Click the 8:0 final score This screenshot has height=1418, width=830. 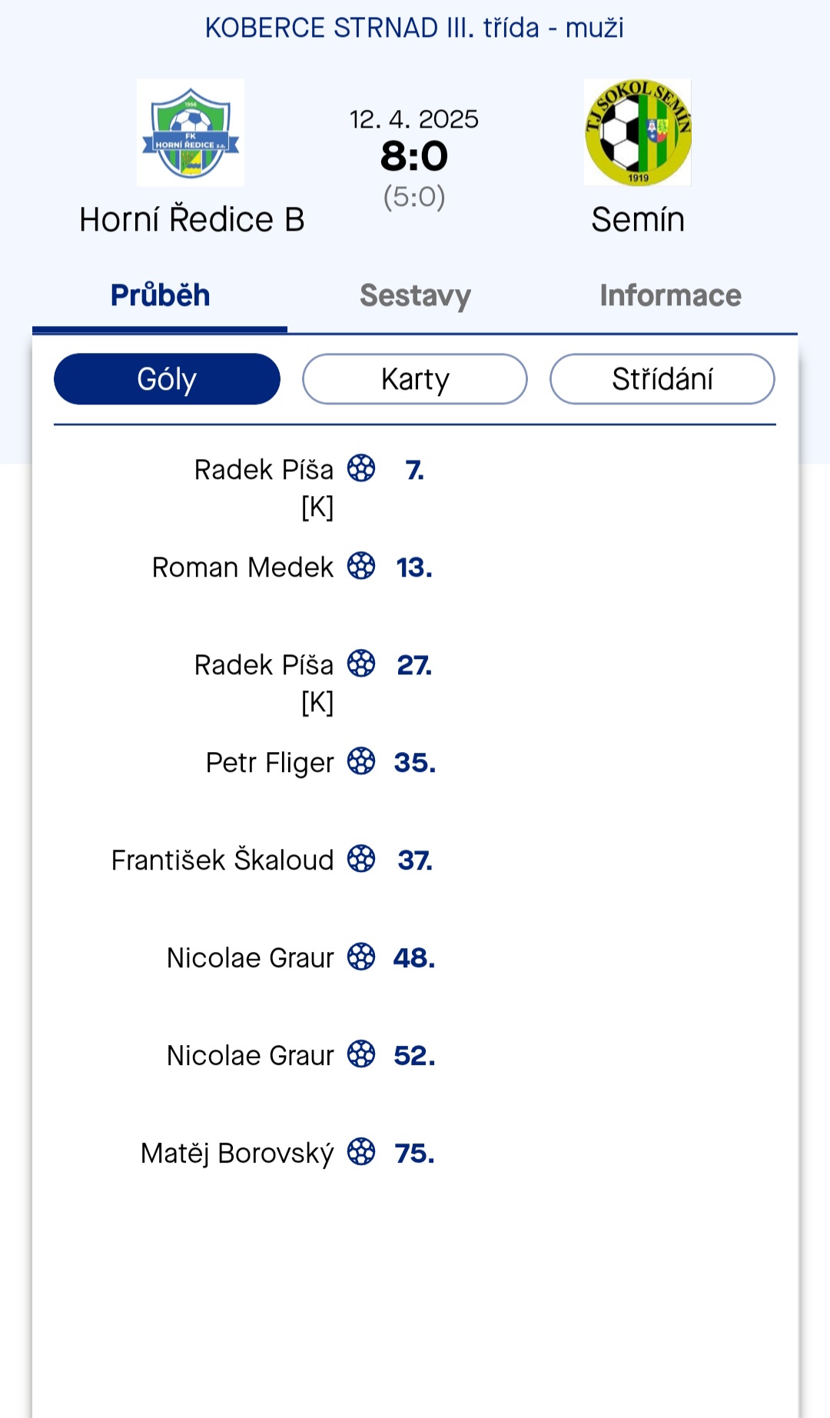414,156
